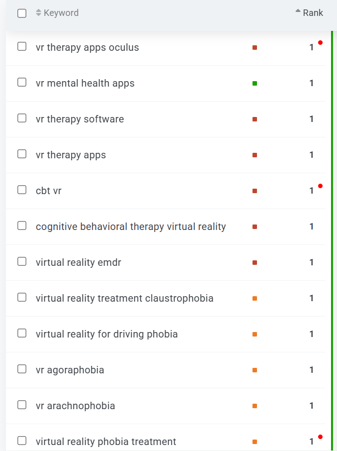
Task: Click red difficulty square for vr therapy software
Action: tap(254, 119)
